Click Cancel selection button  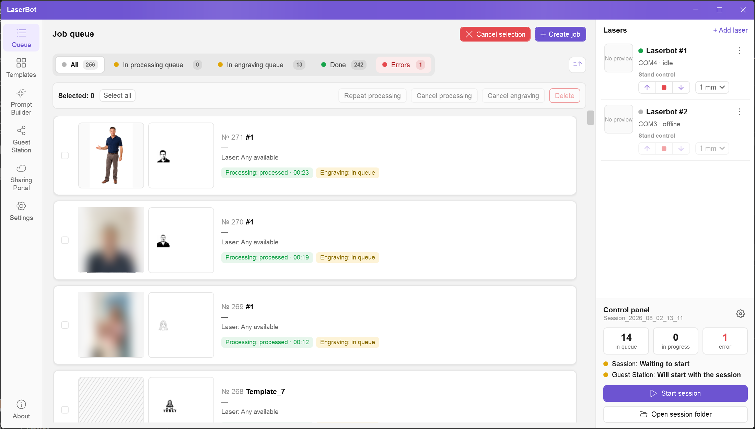click(495, 34)
